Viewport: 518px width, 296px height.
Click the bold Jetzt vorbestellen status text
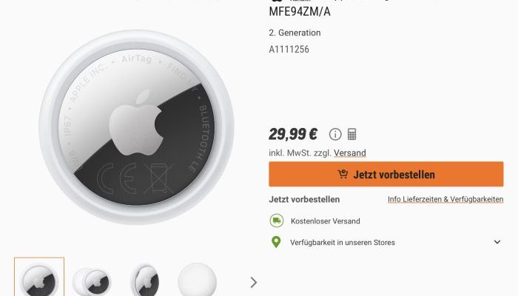(304, 200)
